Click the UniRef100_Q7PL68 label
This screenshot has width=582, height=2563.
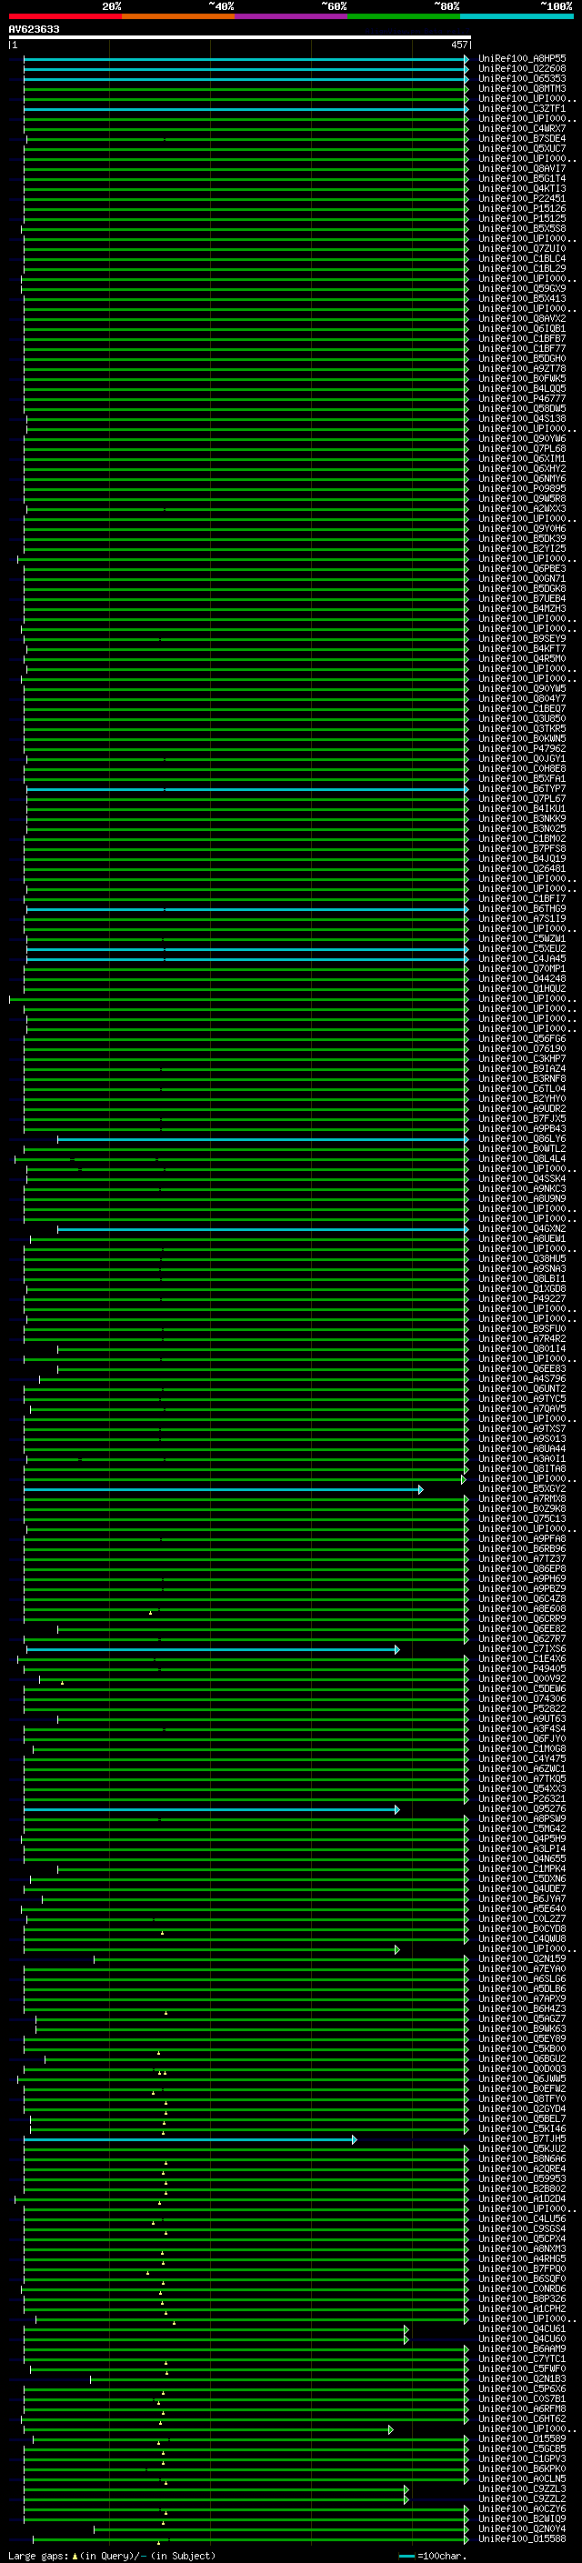[522, 449]
